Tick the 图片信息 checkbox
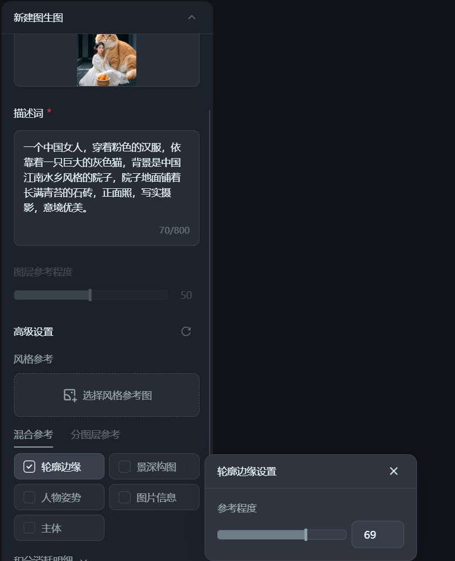455x561 pixels. (125, 497)
